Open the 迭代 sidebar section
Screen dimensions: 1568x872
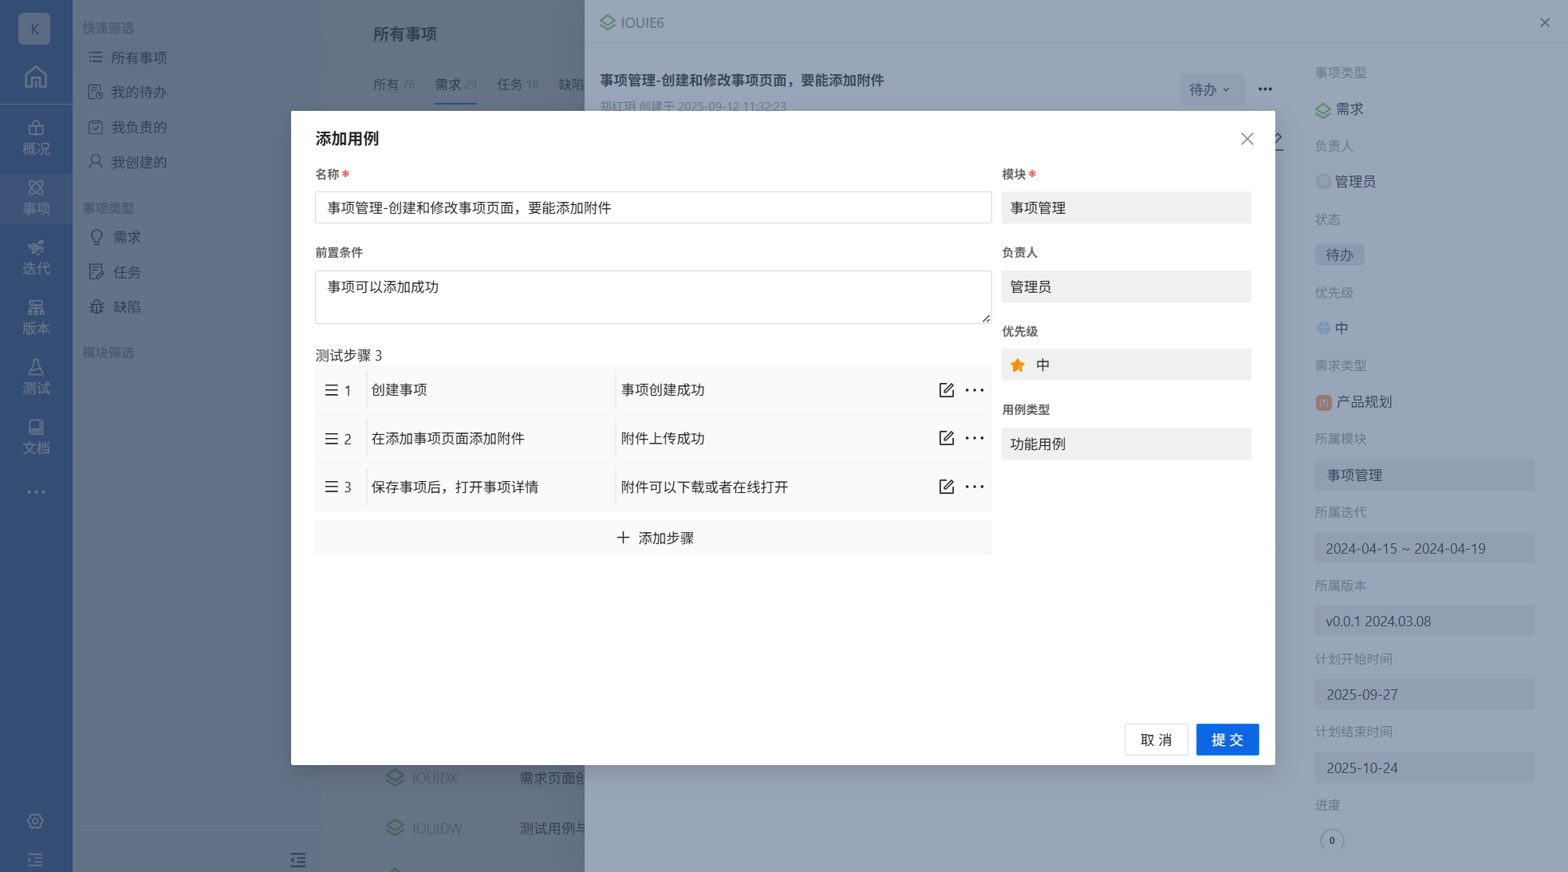pyautogui.click(x=36, y=257)
